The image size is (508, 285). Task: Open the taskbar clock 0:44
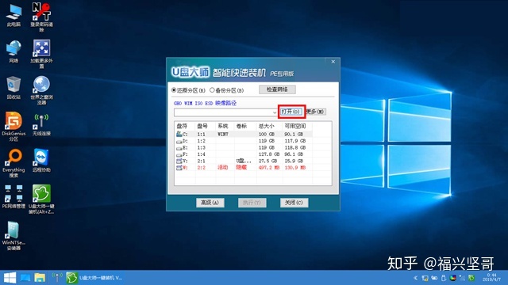pyautogui.click(x=491, y=278)
